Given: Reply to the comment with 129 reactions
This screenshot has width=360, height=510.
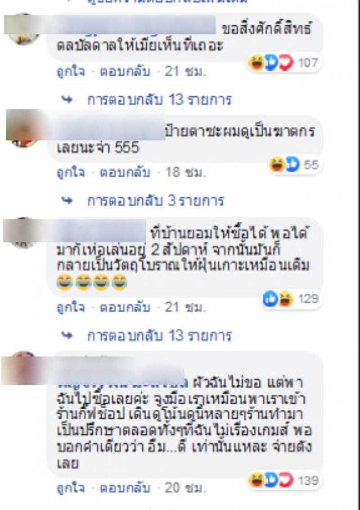Looking at the screenshot, I should (125, 307).
